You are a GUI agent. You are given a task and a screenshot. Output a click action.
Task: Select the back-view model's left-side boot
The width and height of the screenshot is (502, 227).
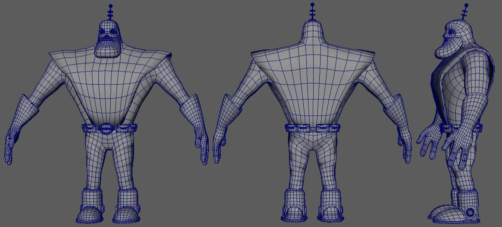(x=294, y=206)
